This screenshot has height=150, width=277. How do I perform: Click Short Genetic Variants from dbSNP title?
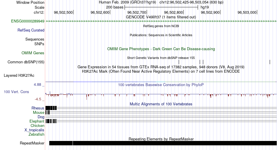161,58
